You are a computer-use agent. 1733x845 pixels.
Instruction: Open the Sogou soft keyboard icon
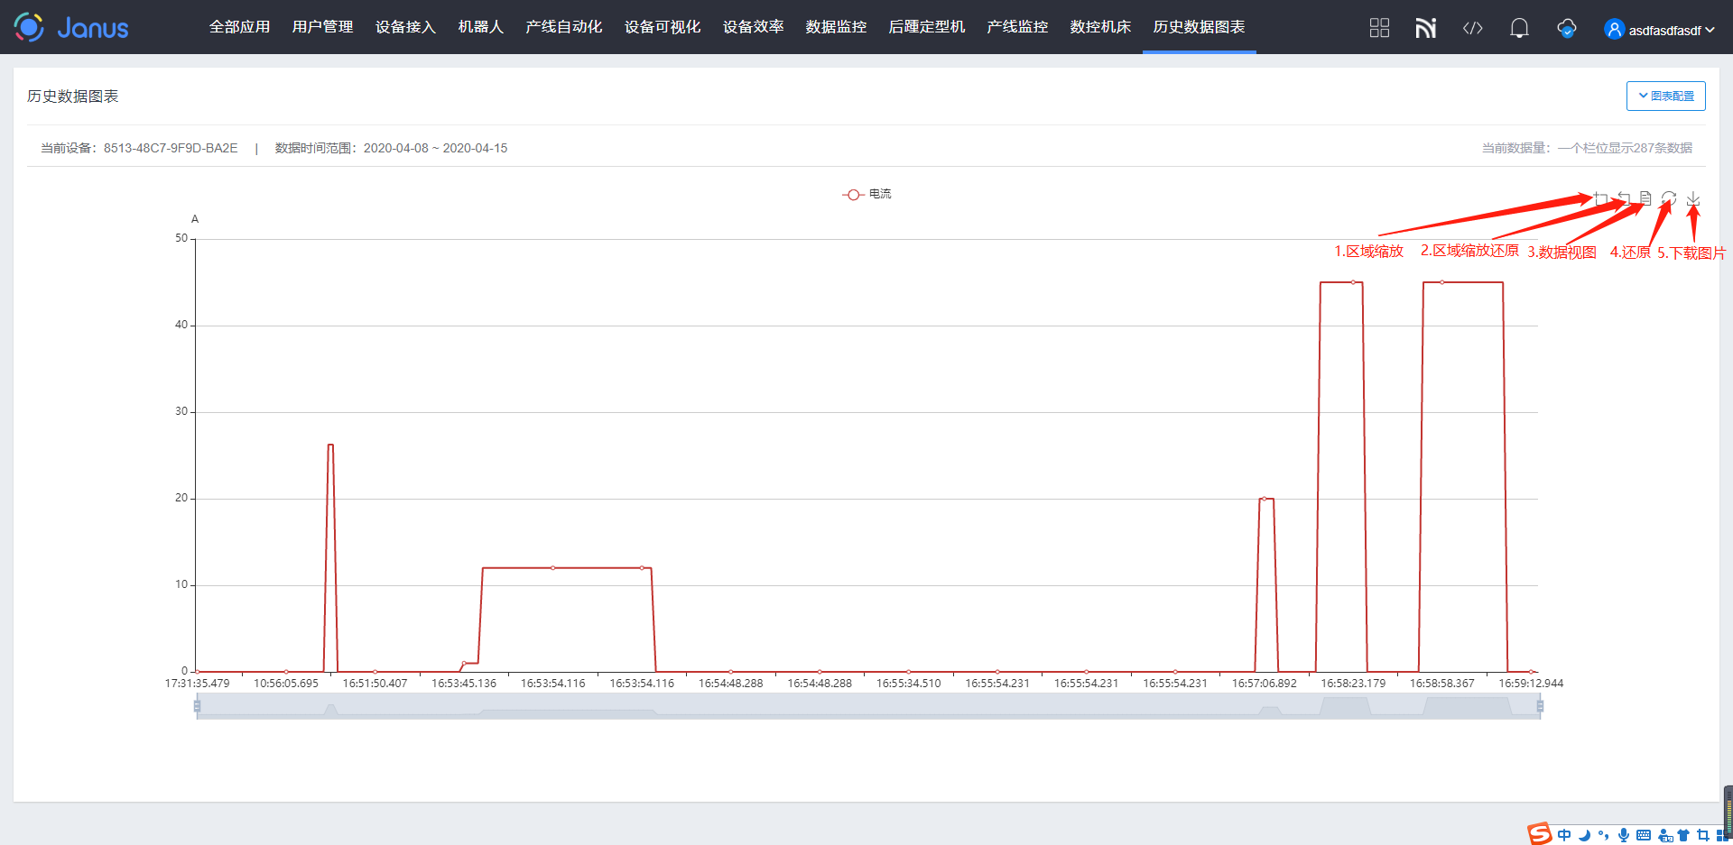point(1644,835)
